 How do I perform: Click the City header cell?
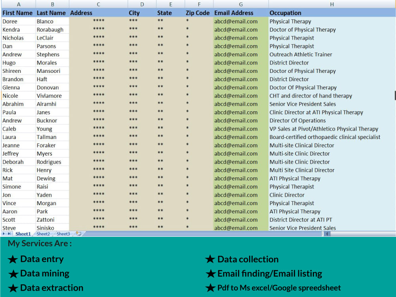click(x=142, y=13)
